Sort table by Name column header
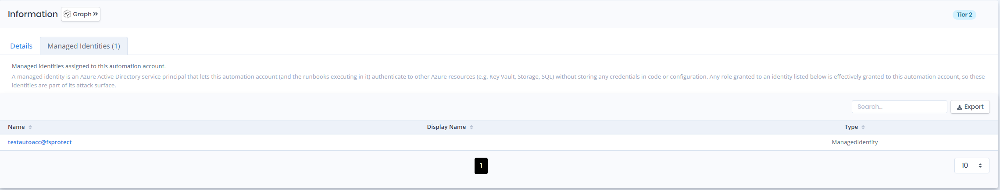This screenshot has width=1000, height=190. pos(16,127)
